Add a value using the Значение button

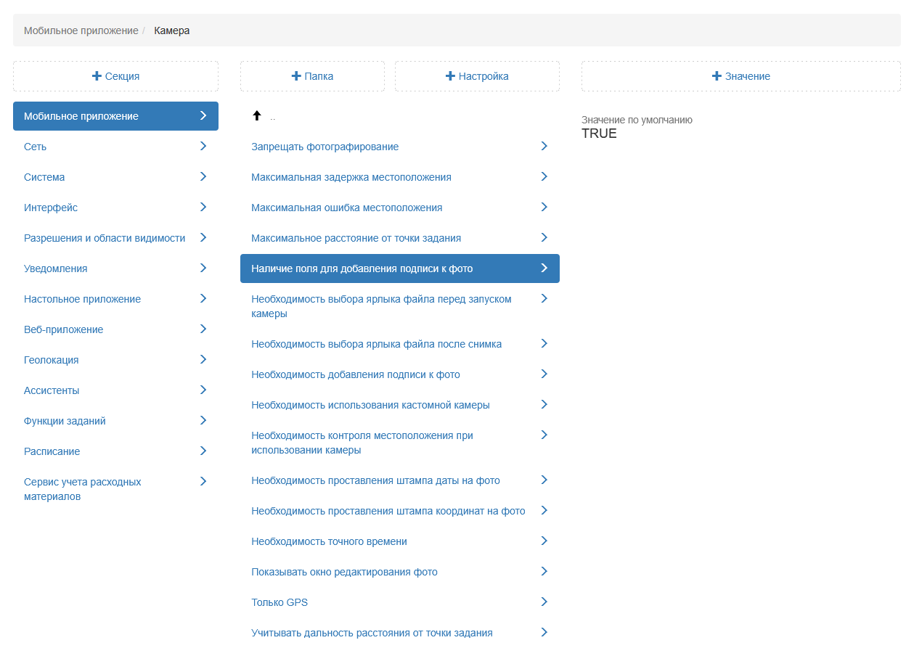pos(740,76)
